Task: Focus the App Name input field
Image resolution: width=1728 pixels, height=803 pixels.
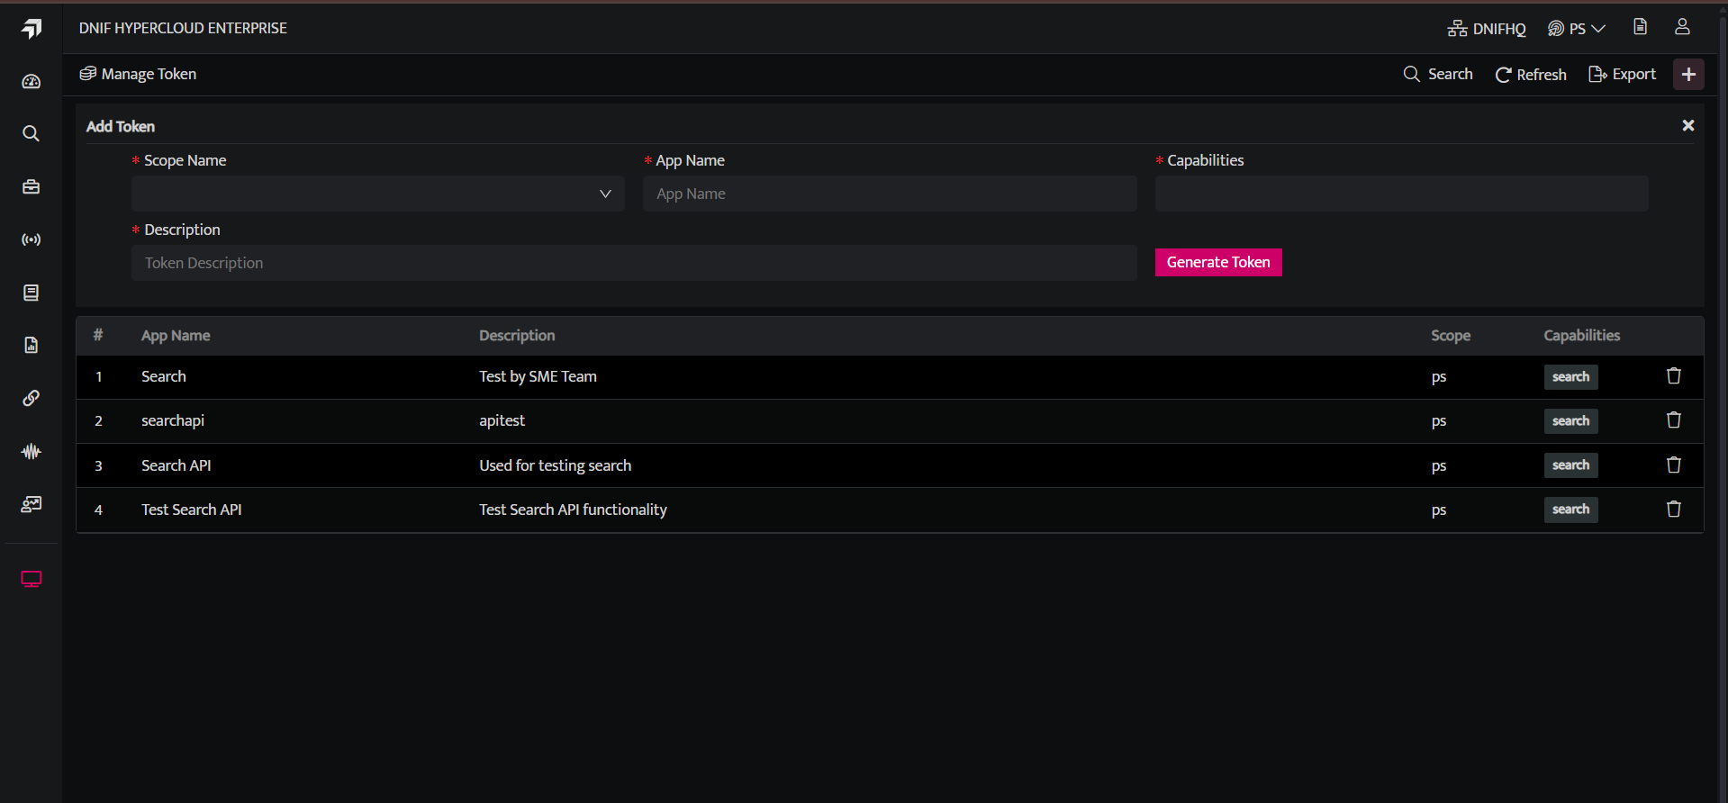Action: point(890,194)
